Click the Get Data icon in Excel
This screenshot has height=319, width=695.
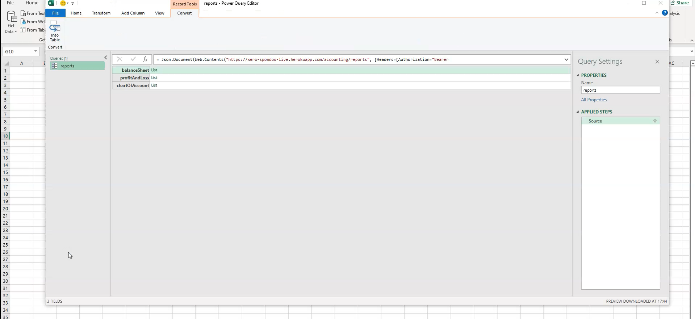click(x=11, y=22)
